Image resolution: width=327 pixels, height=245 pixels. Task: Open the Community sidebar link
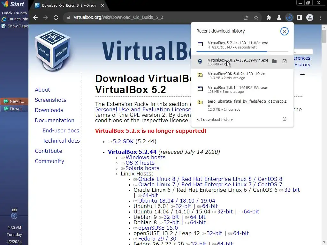coord(49,161)
